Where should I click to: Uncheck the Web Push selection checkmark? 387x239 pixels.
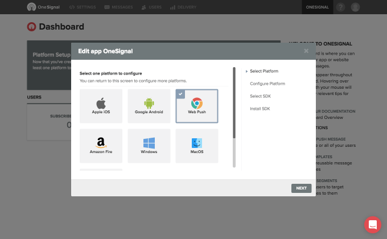click(x=180, y=94)
